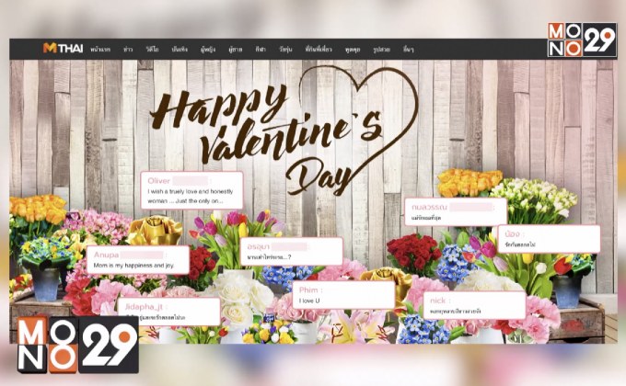Open nick's message card
Screen dimensions: 626x386
[x=475, y=305]
